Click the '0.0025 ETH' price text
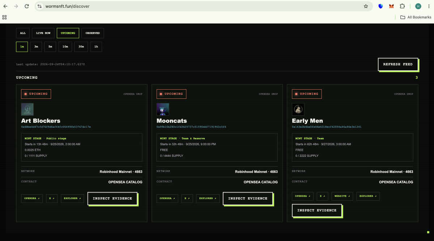Image resolution: width=434 pixels, height=241 pixels. (x=33, y=150)
